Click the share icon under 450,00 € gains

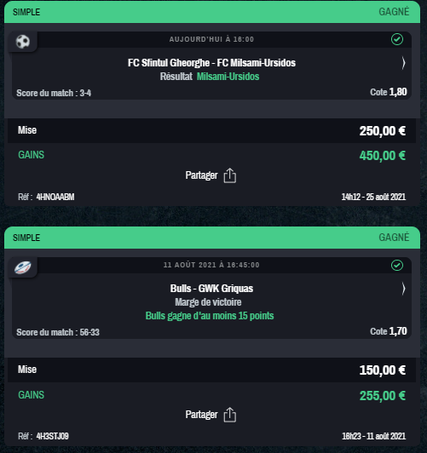point(230,175)
